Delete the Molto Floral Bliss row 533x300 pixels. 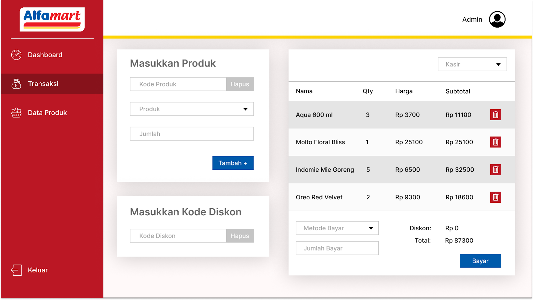496,142
